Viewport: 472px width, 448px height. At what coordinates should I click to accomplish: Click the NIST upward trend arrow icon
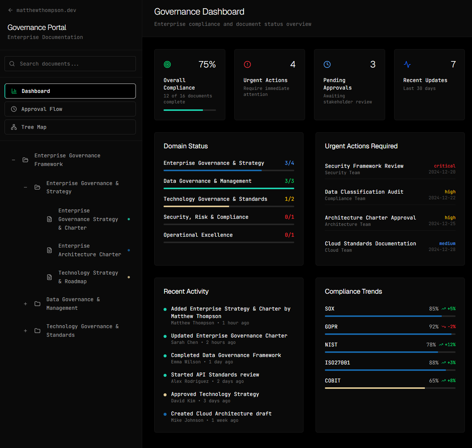(x=441, y=345)
